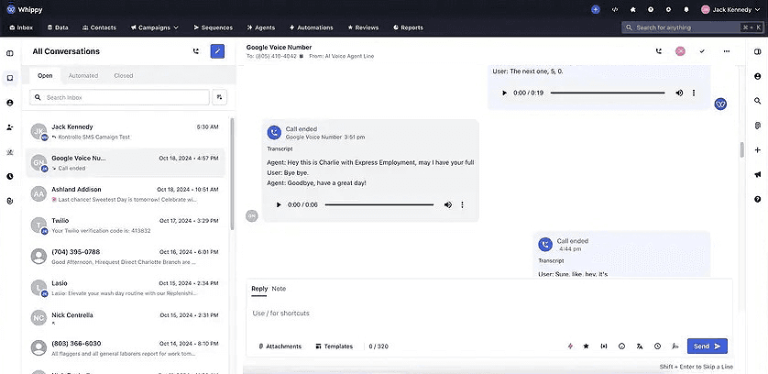768x374 pixels.
Task: Select the inbox icon in left sidebar
Action: tap(10, 78)
